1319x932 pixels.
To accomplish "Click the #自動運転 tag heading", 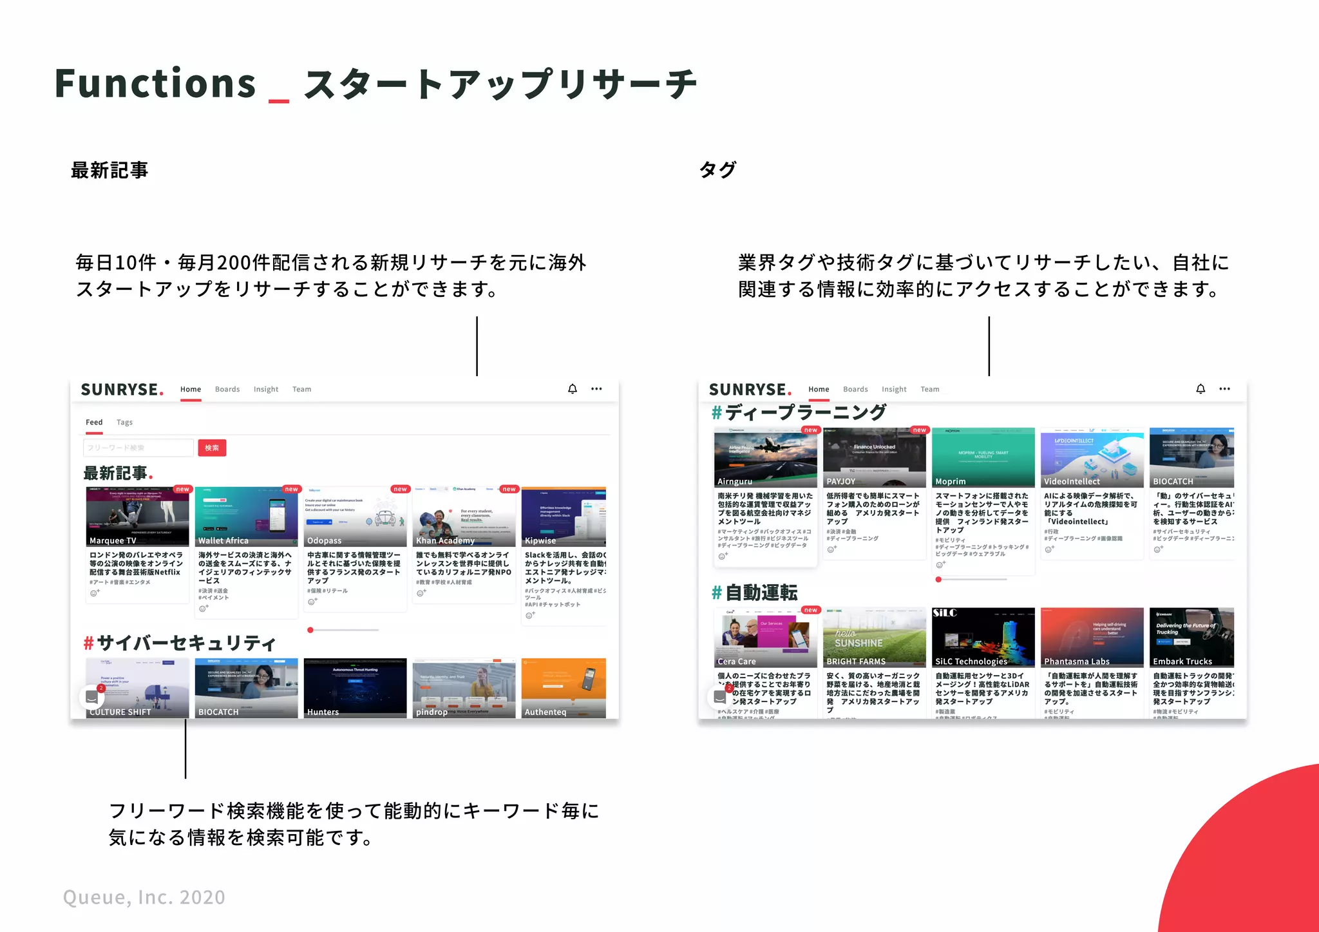I will [x=755, y=593].
